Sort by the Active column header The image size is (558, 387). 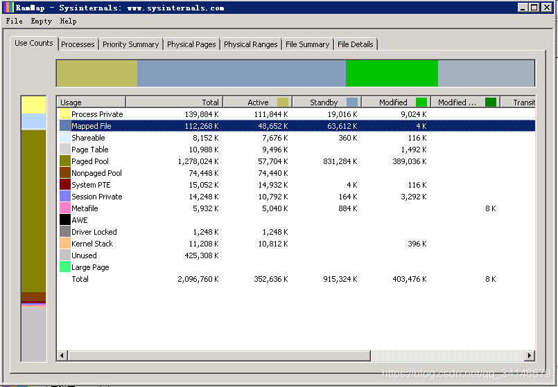(258, 102)
